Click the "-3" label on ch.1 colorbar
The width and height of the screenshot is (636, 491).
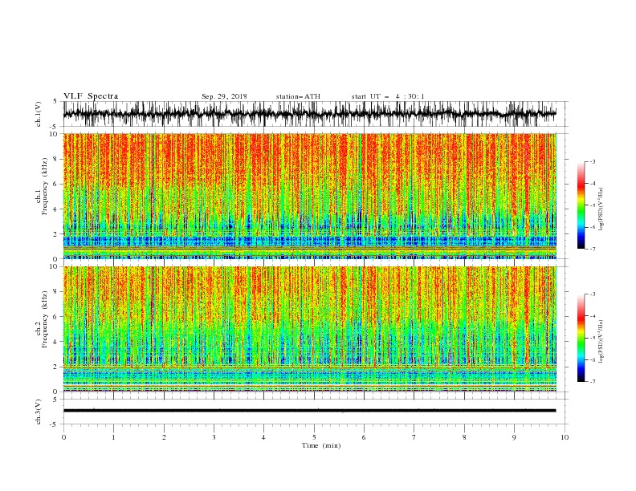tap(592, 161)
